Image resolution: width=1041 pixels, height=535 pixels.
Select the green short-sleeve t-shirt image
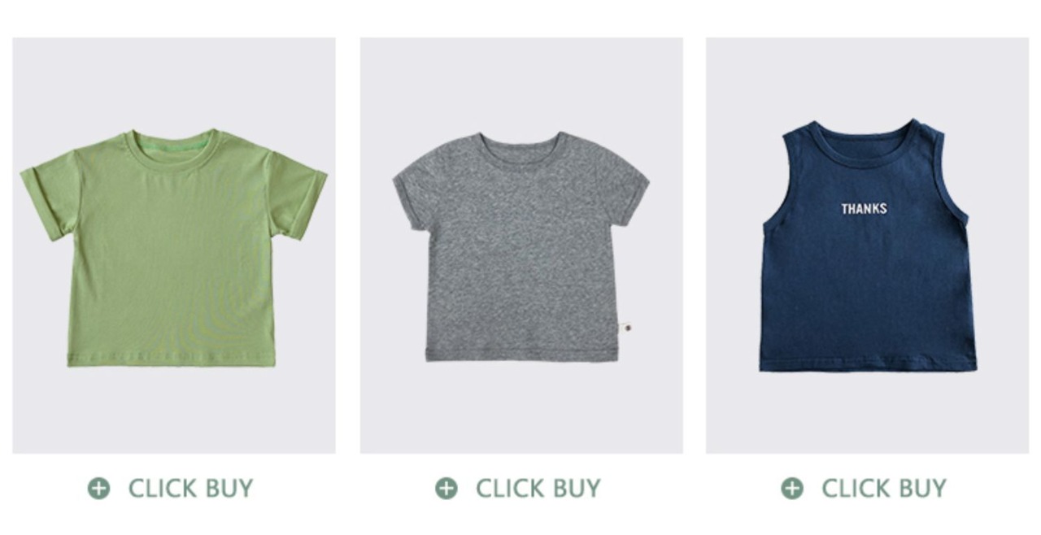pos(174,247)
